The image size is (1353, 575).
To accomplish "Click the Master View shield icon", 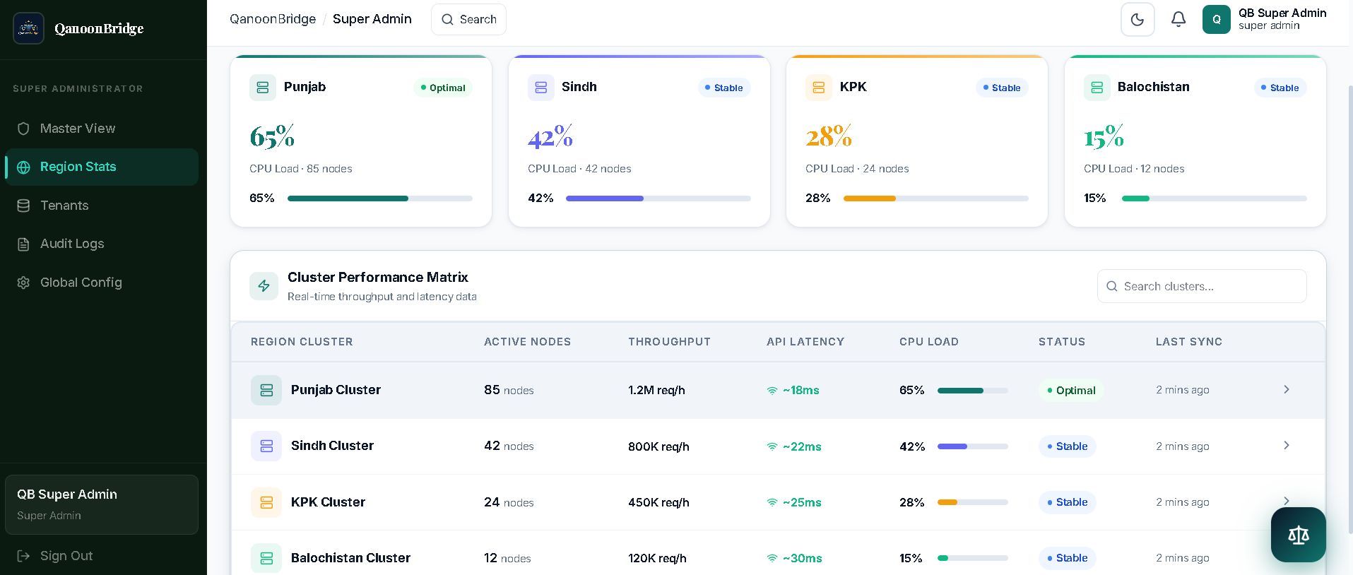I will point(23,129).
